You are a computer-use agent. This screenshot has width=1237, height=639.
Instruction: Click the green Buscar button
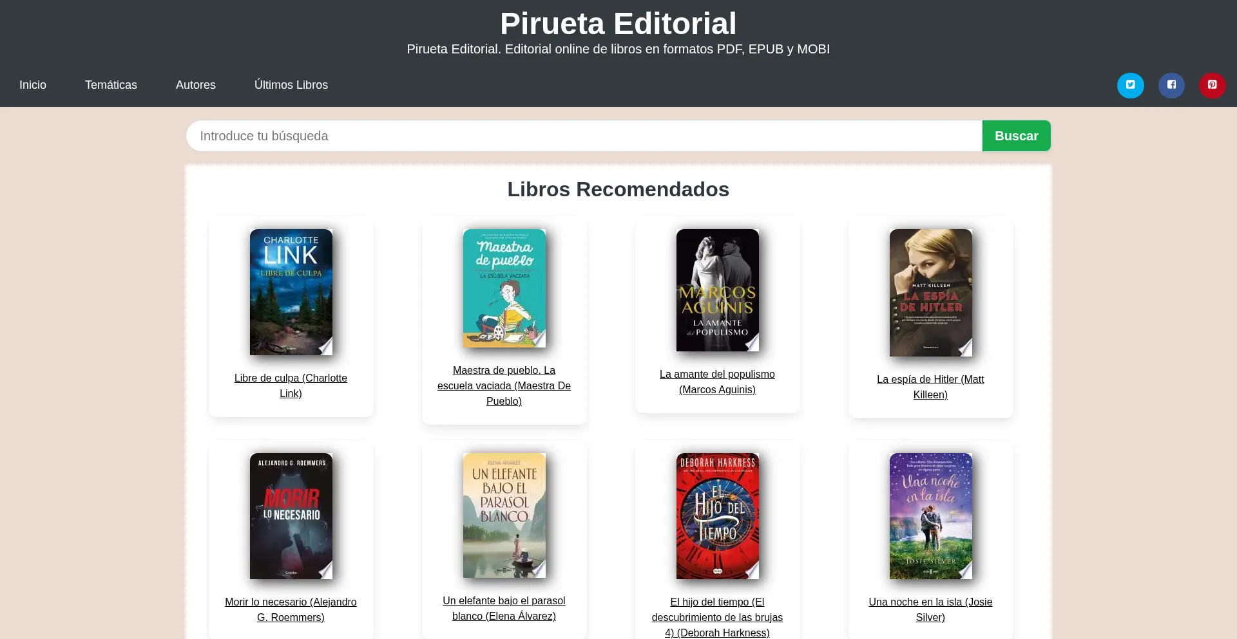(x=1016, y=136)
